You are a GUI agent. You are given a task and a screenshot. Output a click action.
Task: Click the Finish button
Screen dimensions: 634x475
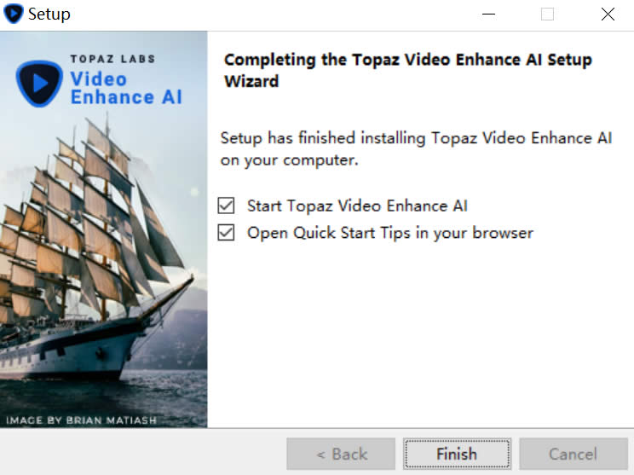click(457, 454)
